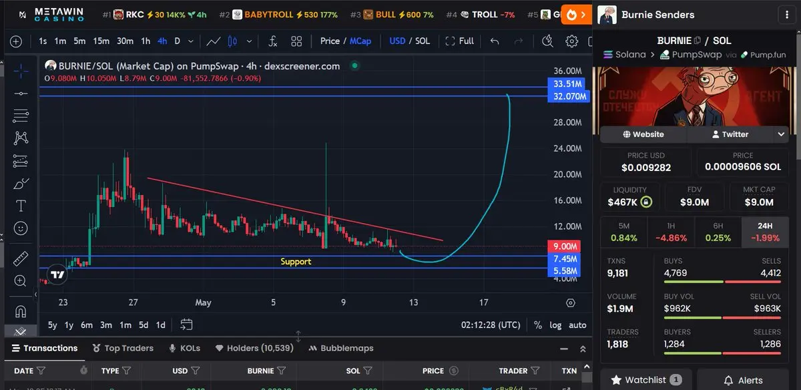Click the TradingView logo on chart
Image resolution: width=801 pixels, height=390 pixels.
point(57,274)
